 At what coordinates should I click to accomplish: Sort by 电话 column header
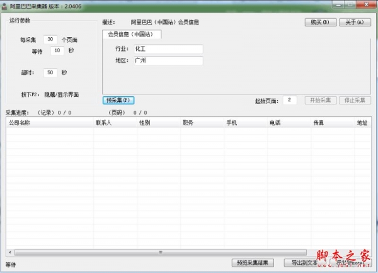pyautogui.click(x=289, y=123)
